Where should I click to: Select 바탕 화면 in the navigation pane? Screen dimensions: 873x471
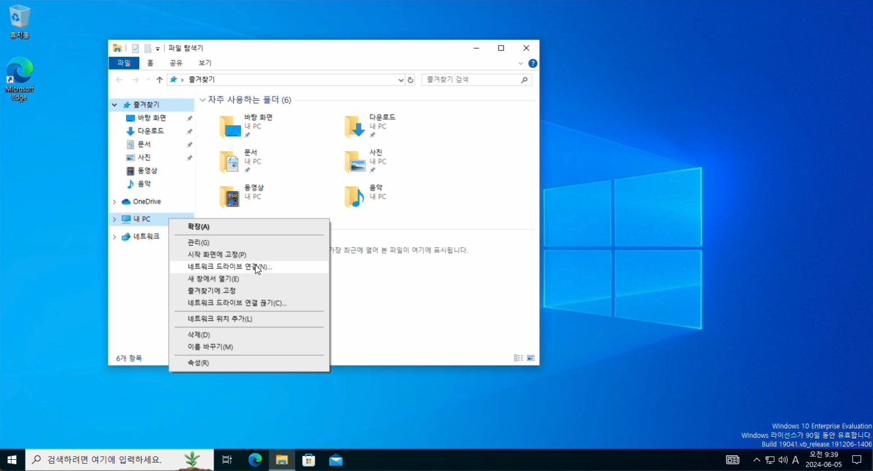(x=152, y=118)
